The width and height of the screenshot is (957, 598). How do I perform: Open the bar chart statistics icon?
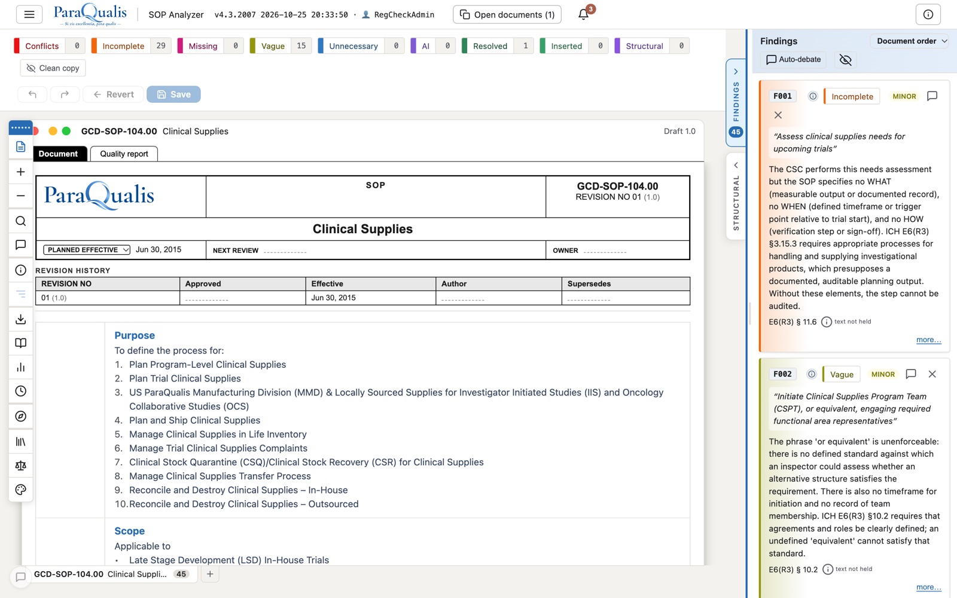tap(20, 367)
